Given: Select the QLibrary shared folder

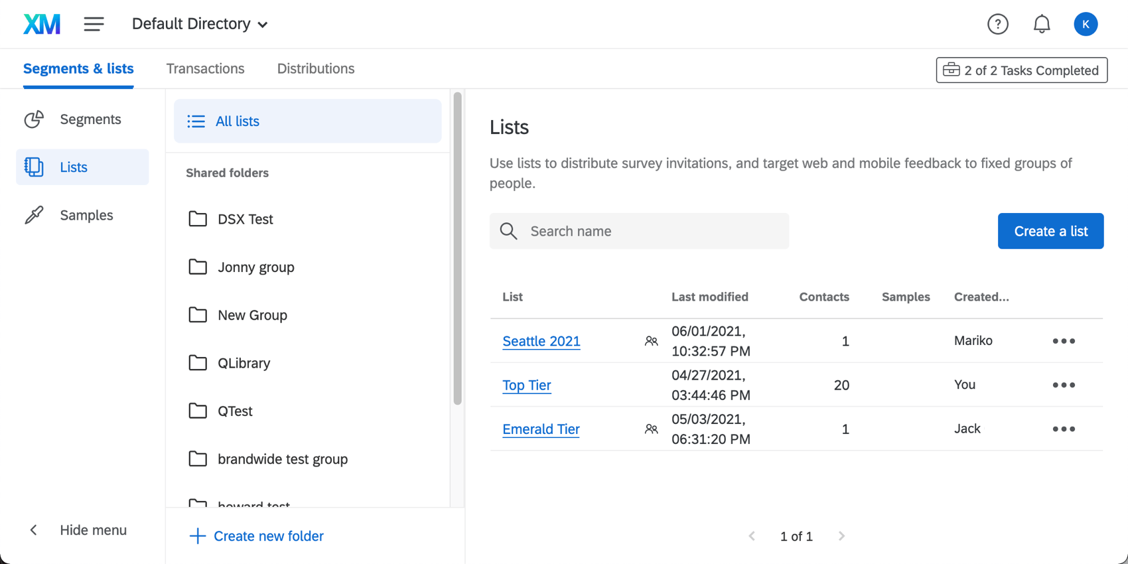Looking at the screenshot, I should 244,363.
